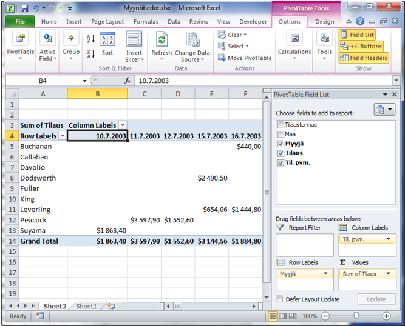Open the Formulas ribbon tab

(x=145, y=22)
